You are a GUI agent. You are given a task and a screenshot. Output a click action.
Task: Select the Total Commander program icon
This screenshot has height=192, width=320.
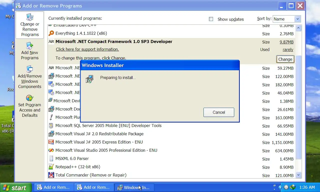click(x=51, y=175)
